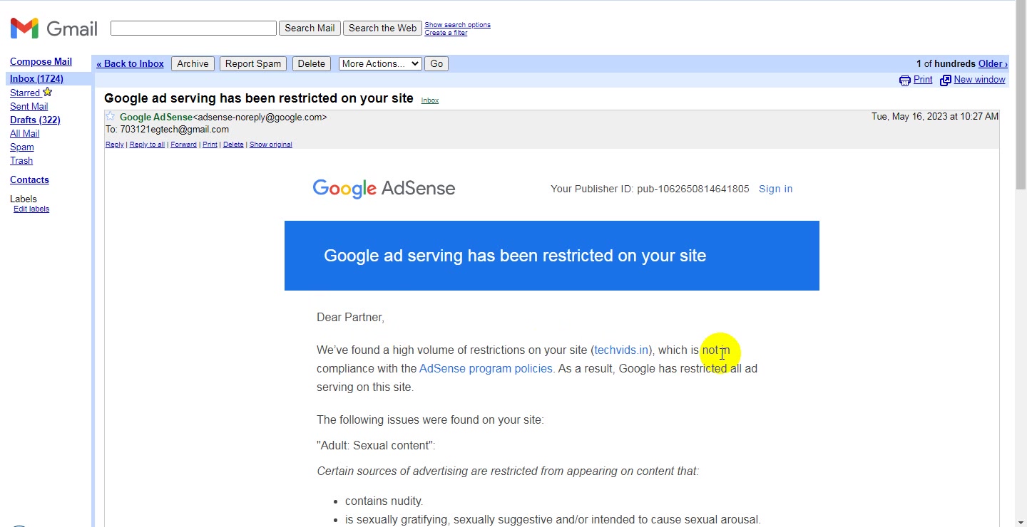The image size is (1027, 527).
Task: Open Inbox (1724) in sidebar
Action: tap(36, 78)
